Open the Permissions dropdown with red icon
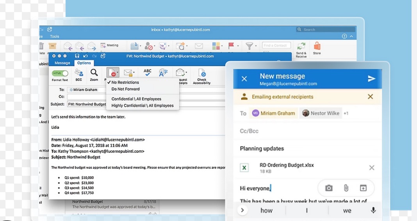This screenshot has width=417, height=221. pyautogui.click(x=113, y=72)
